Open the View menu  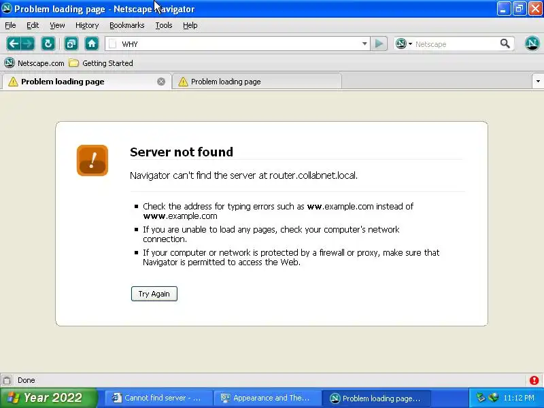tap(57, 25)
